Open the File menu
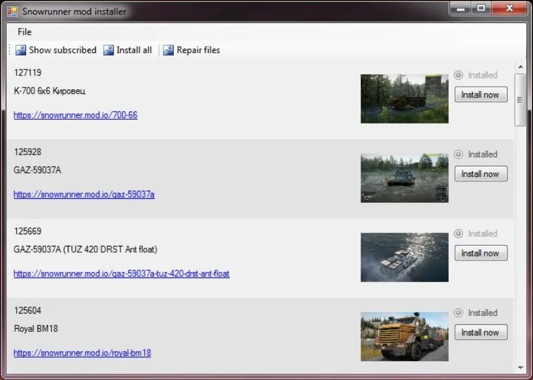Screen dimensions: 533x380 pyautogui.click(x=24, y=32)
